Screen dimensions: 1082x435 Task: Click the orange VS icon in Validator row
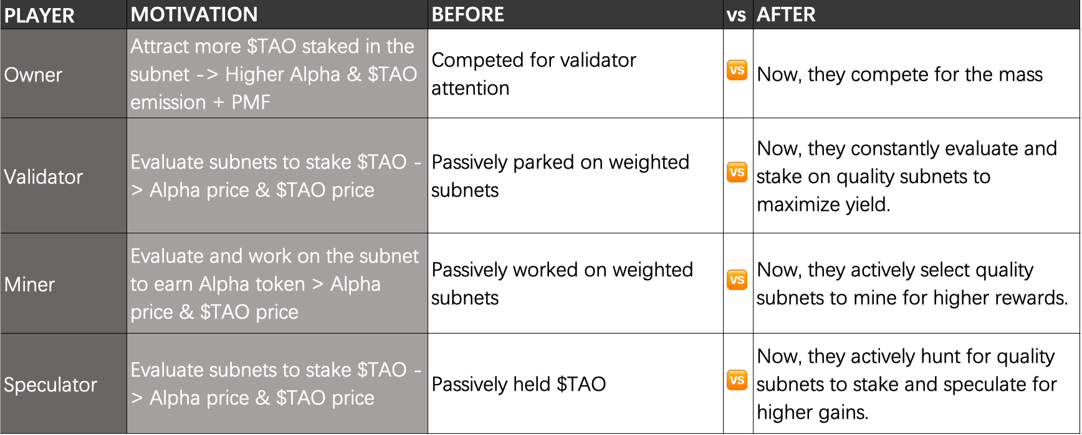pos(737,172)
